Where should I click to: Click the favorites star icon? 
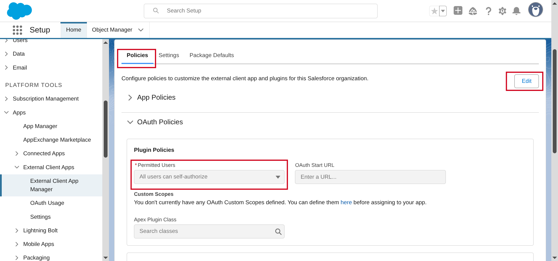pos(434,11)
